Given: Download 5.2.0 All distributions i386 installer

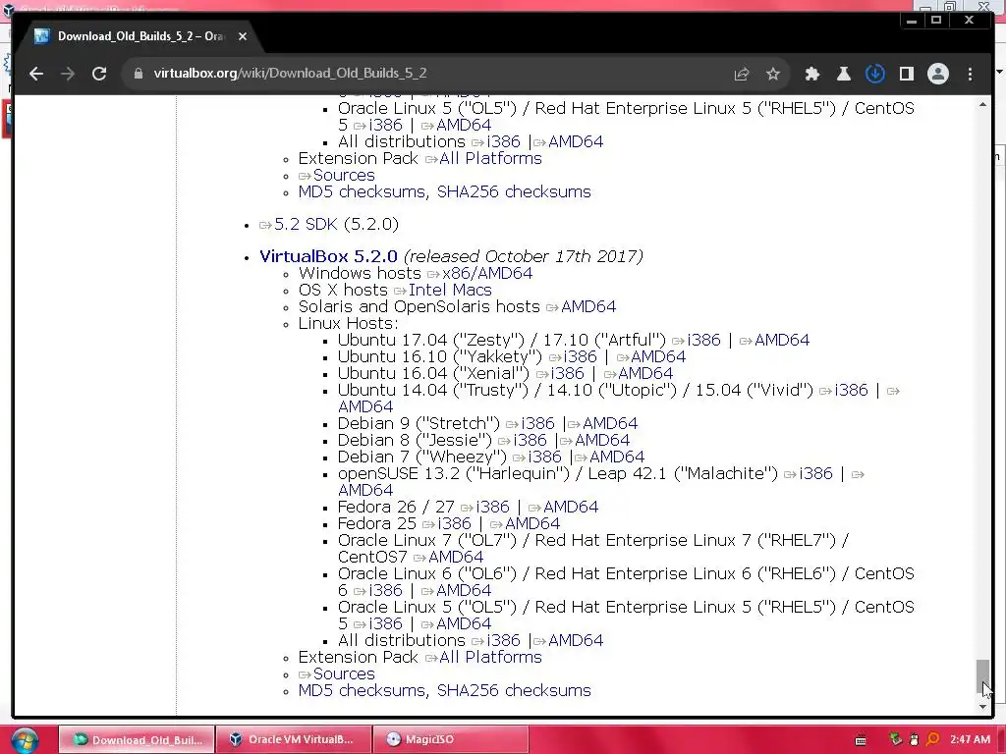Looking at the screenshot, I should [x=504, y=640].
